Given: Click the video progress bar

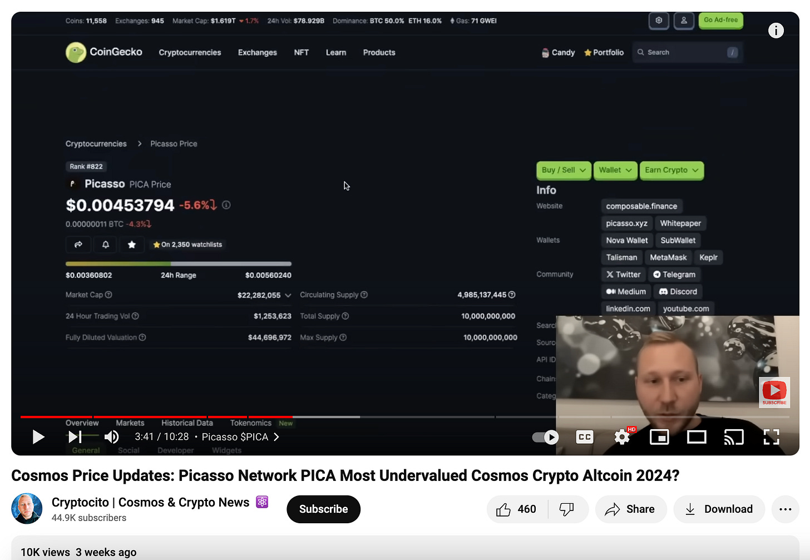Looking at the screenshot, I should pos(405,416).
